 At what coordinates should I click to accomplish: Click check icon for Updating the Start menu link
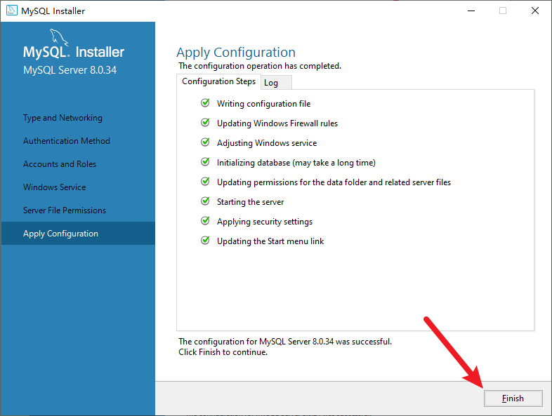coord(205,241)
